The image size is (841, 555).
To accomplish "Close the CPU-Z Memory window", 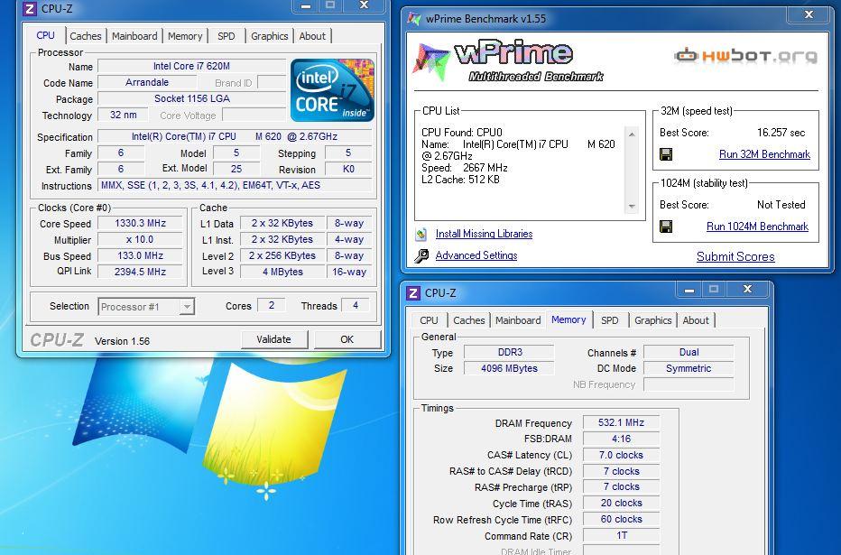I will 747,290.
